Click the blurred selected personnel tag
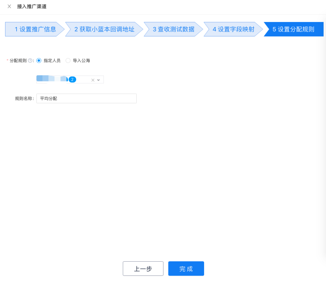 (52, 79)
